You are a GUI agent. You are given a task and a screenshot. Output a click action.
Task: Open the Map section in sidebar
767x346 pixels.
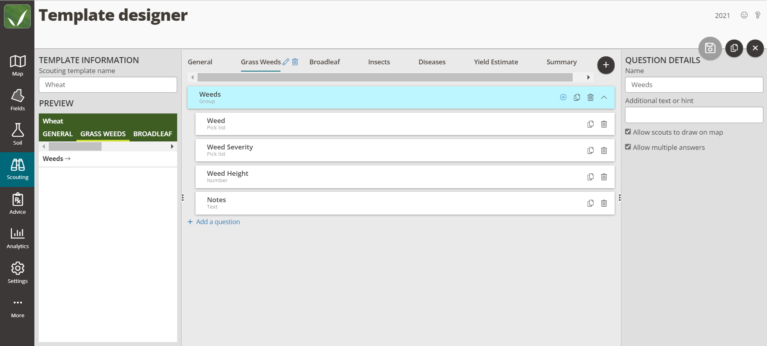18,66
